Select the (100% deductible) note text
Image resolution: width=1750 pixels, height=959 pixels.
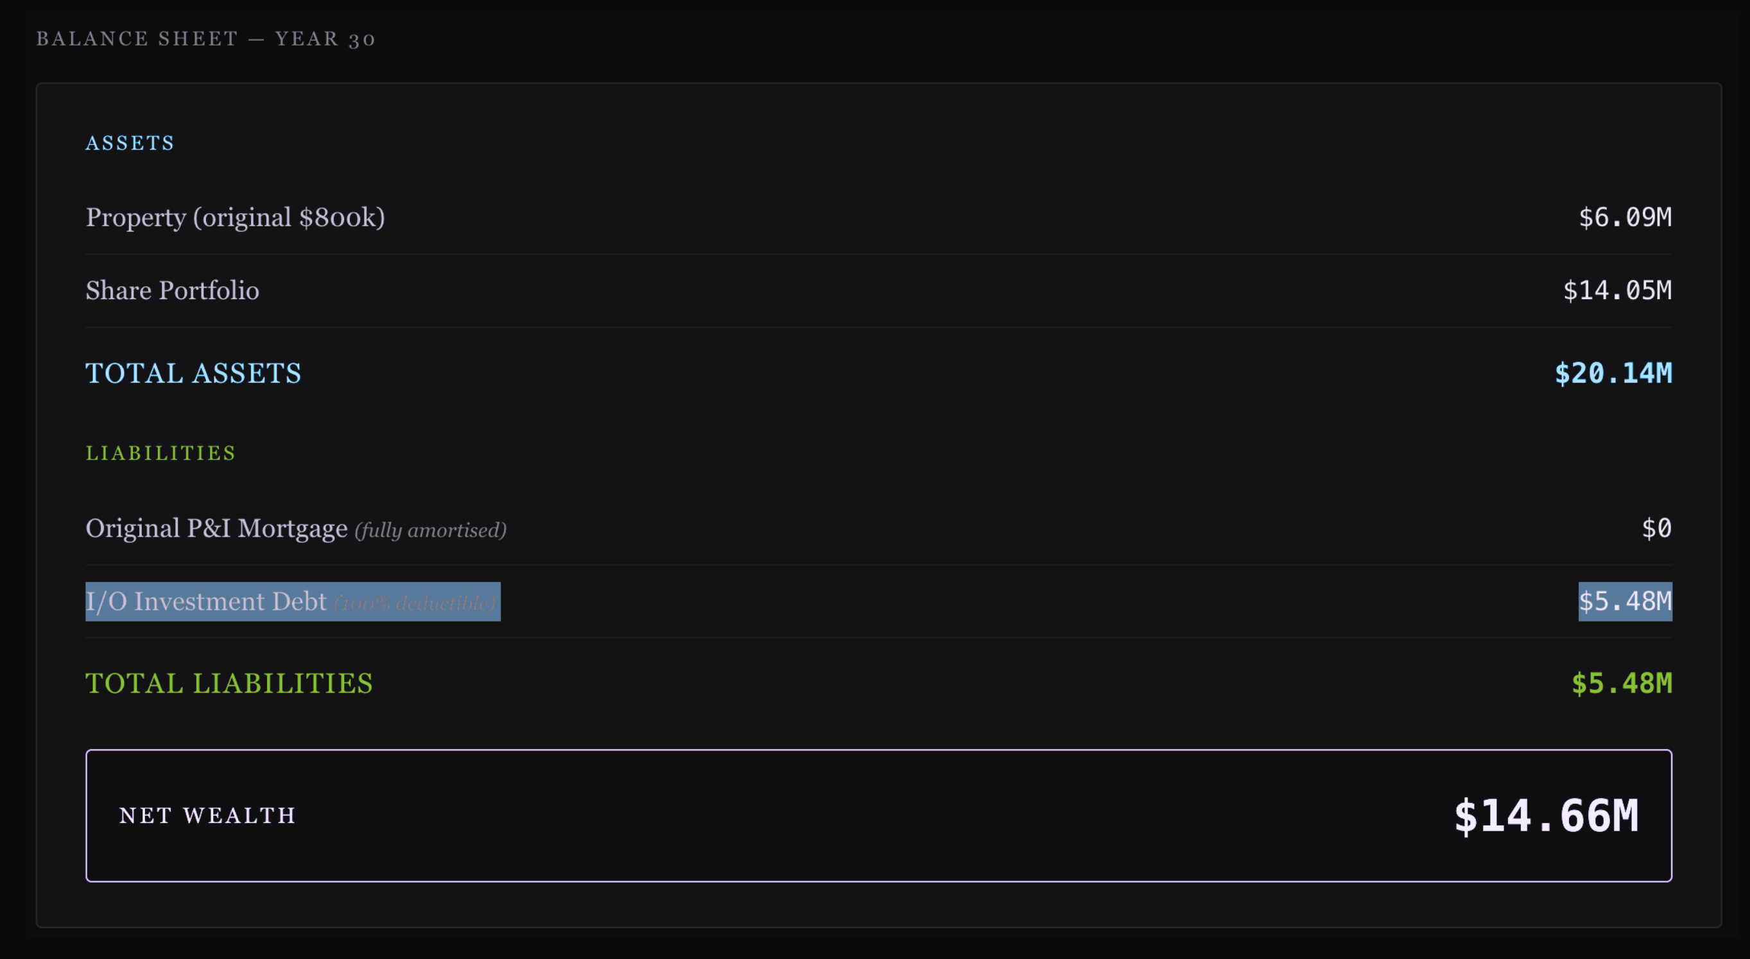(x=415, y=603)
